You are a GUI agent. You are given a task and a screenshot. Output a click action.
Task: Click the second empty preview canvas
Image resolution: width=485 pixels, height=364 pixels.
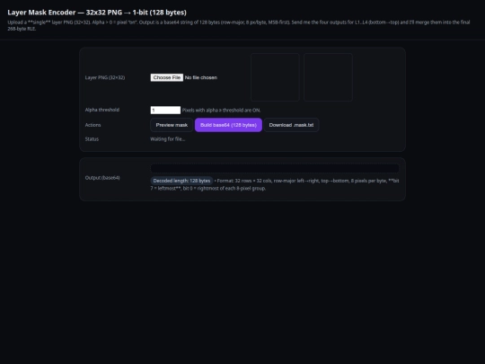[x=328, y=77]
